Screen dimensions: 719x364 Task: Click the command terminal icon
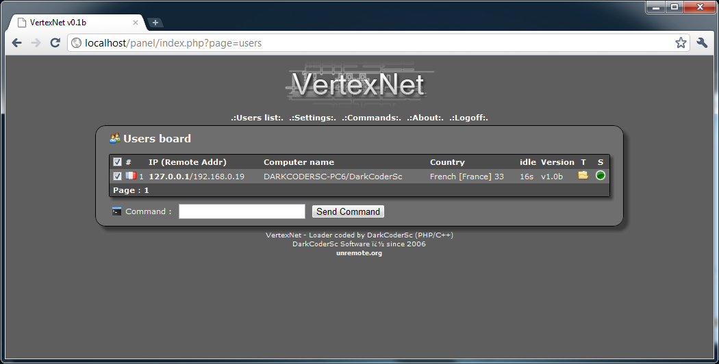coord(117,211)
